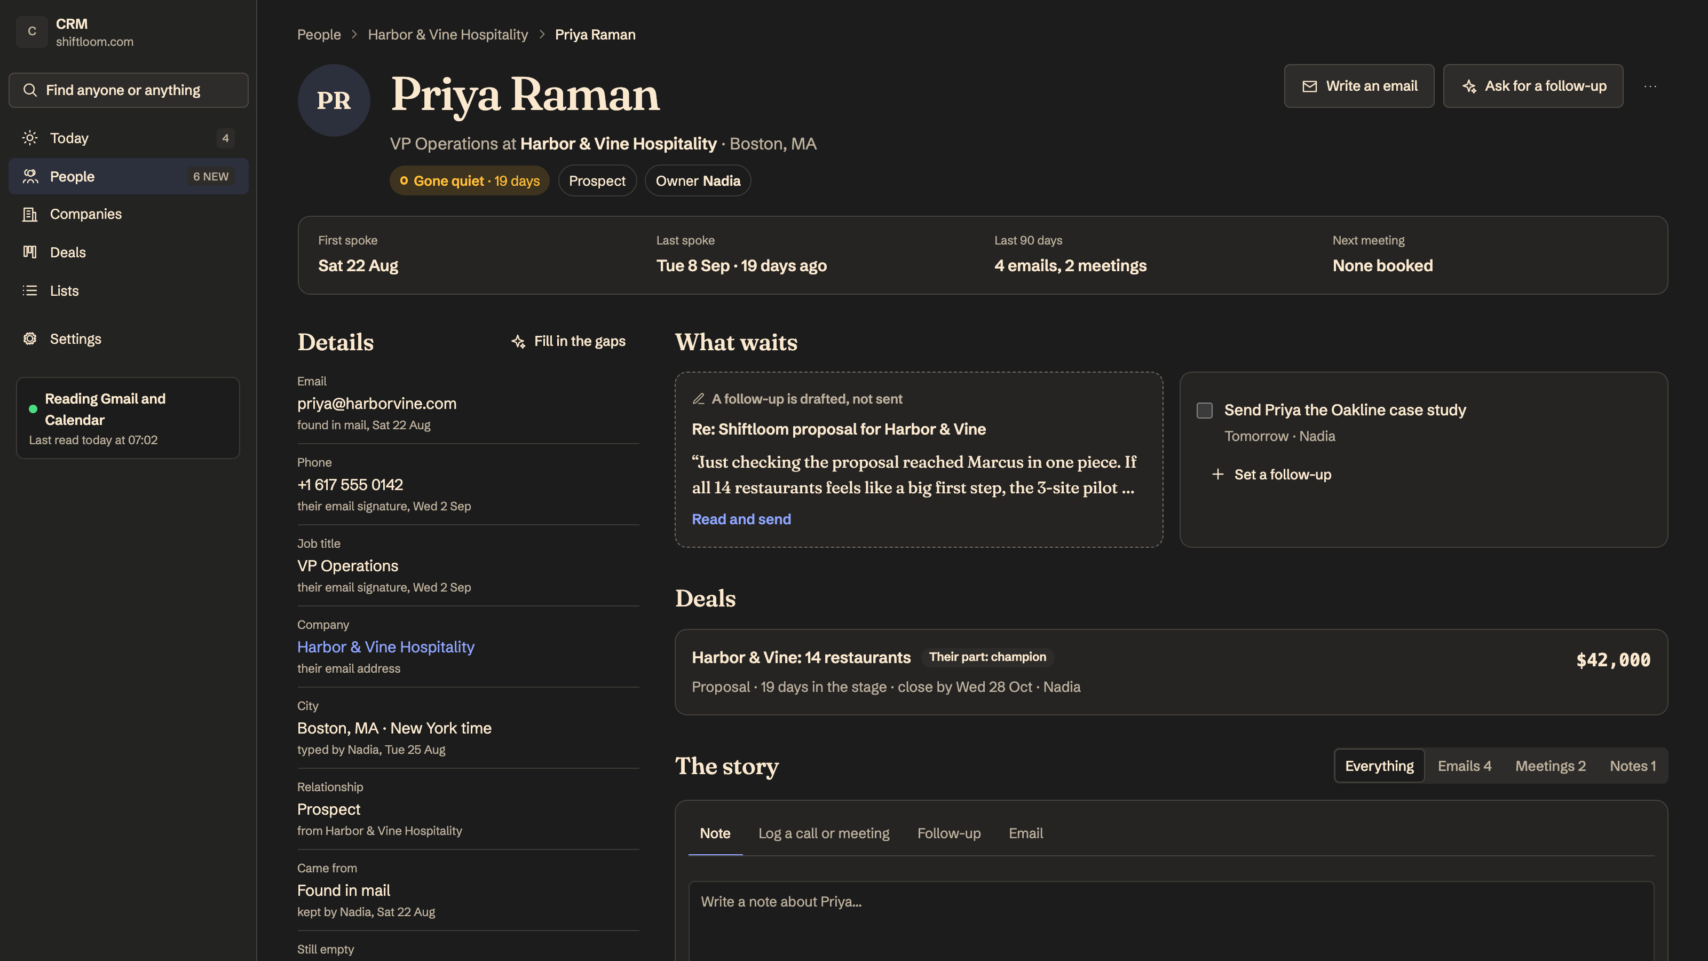Screen dimensions: 1708x961
Task: Click People in the breadcrumb
Action: coord(318,35)
